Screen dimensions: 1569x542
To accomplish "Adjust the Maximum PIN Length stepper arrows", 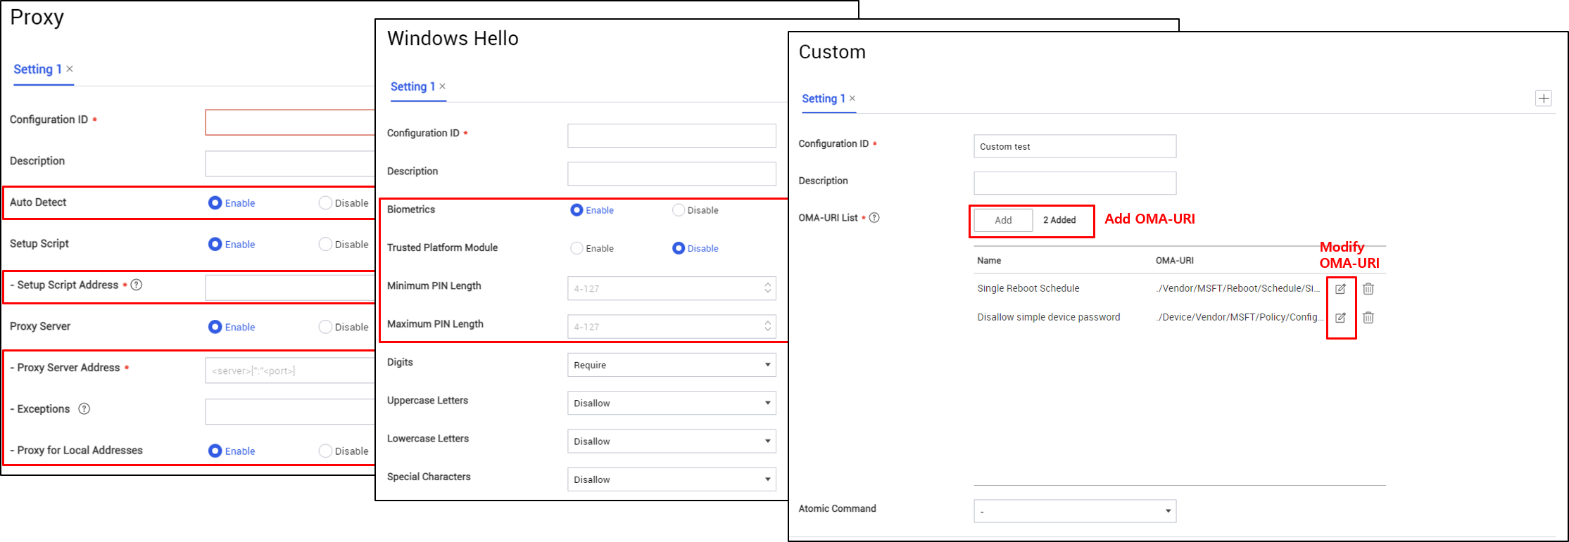I will click(x=767, y=326).
